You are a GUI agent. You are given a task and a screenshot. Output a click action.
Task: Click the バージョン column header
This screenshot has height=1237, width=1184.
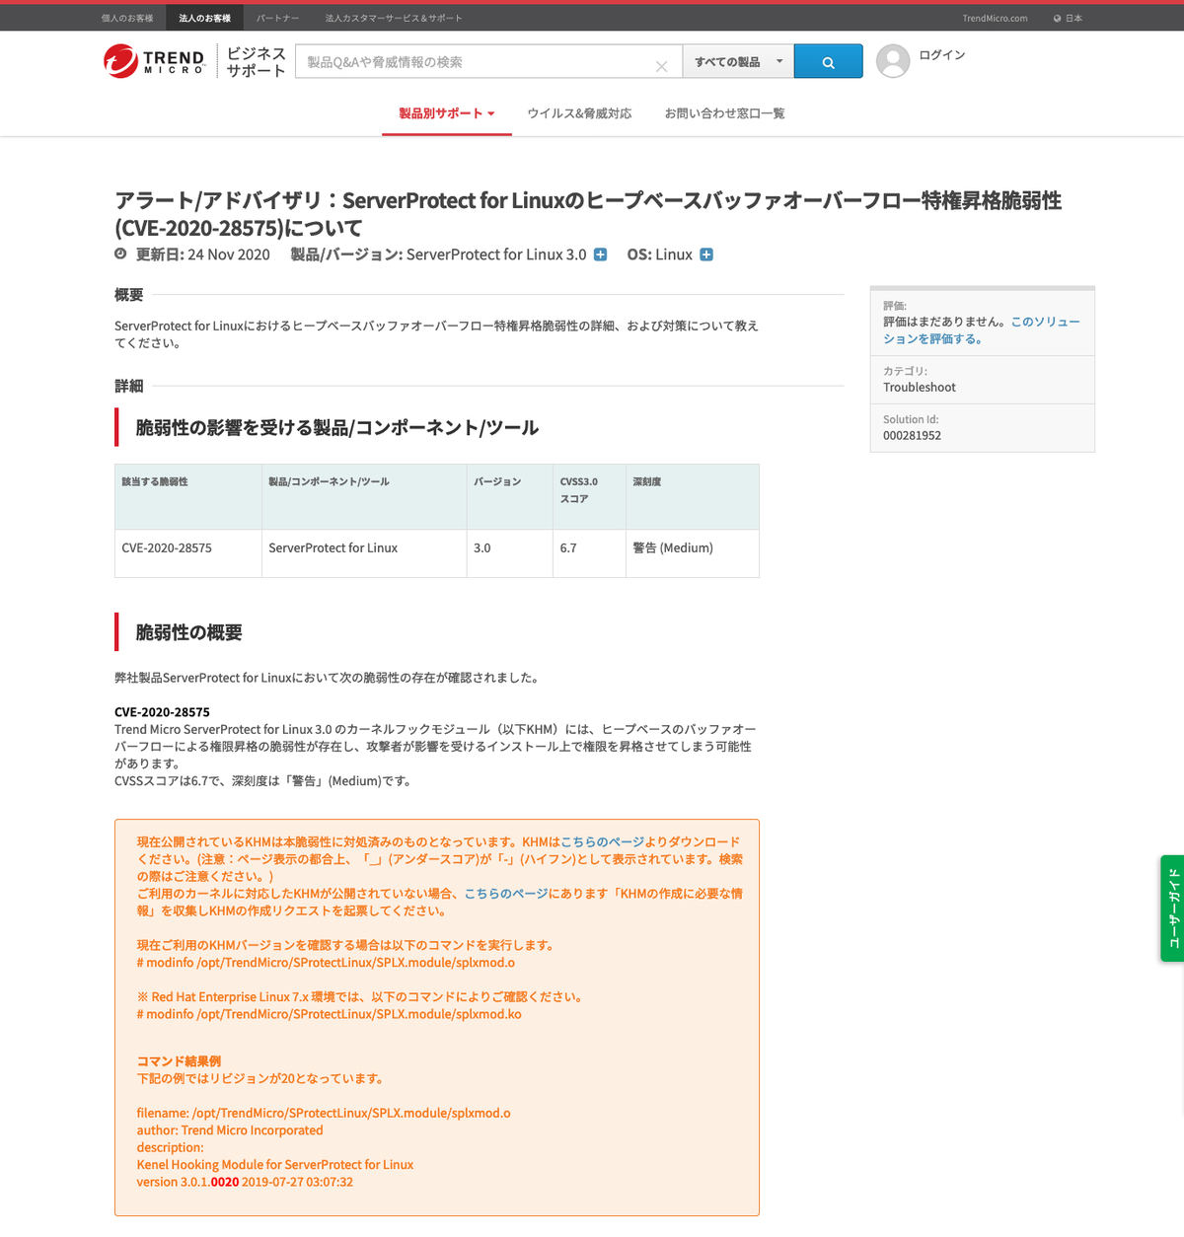[509, 497]
